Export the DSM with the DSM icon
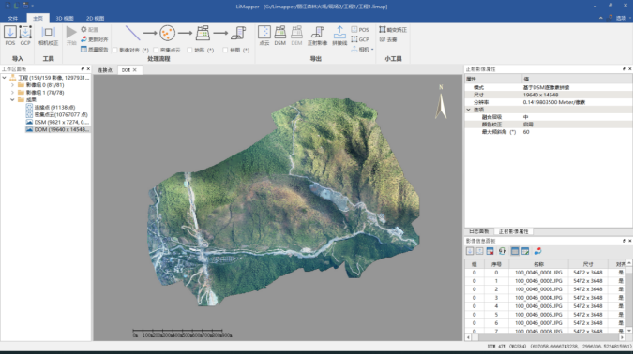 coord(279,36)
